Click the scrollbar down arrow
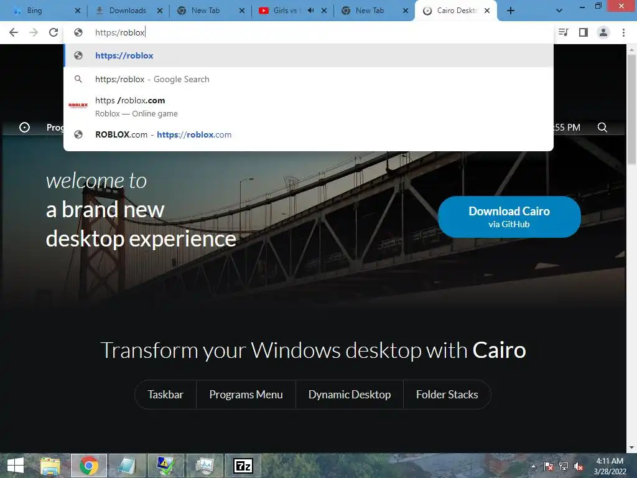 point(631,448)
